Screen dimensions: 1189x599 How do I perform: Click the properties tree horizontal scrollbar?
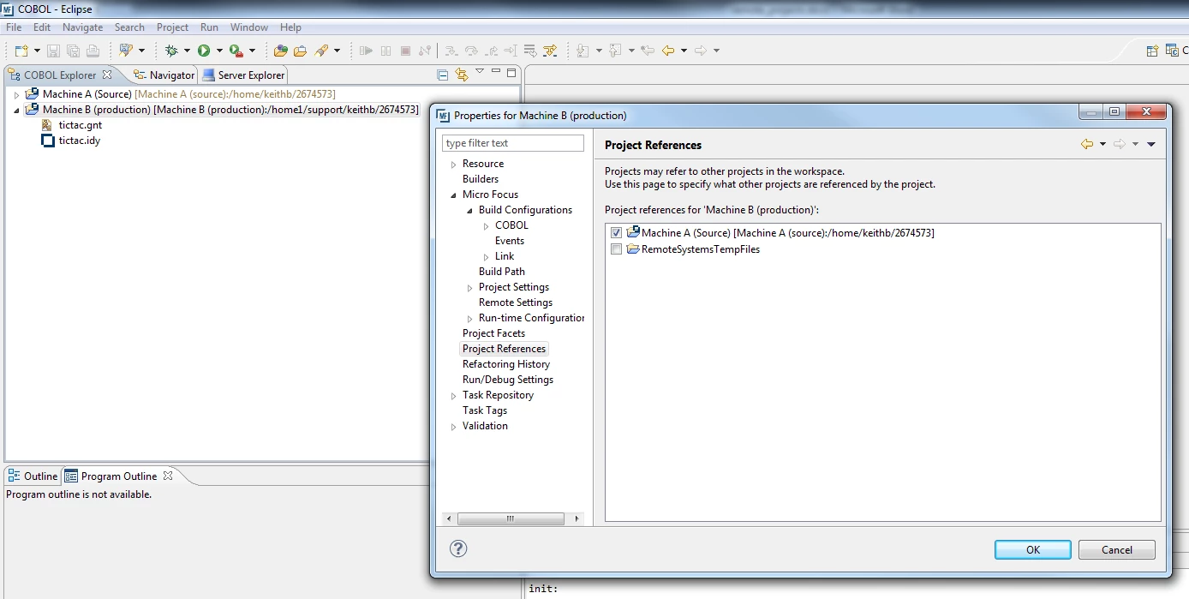[x=511, y=519]
